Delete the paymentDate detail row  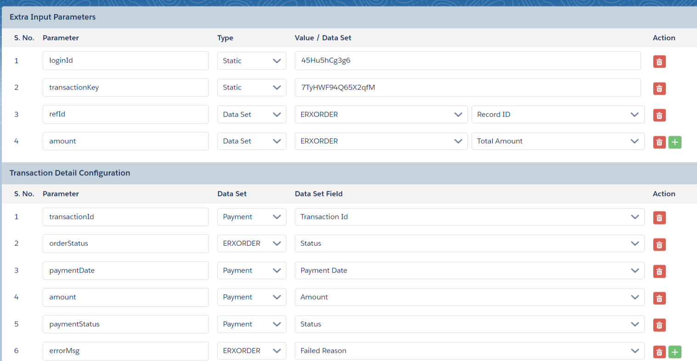[659, 271]
